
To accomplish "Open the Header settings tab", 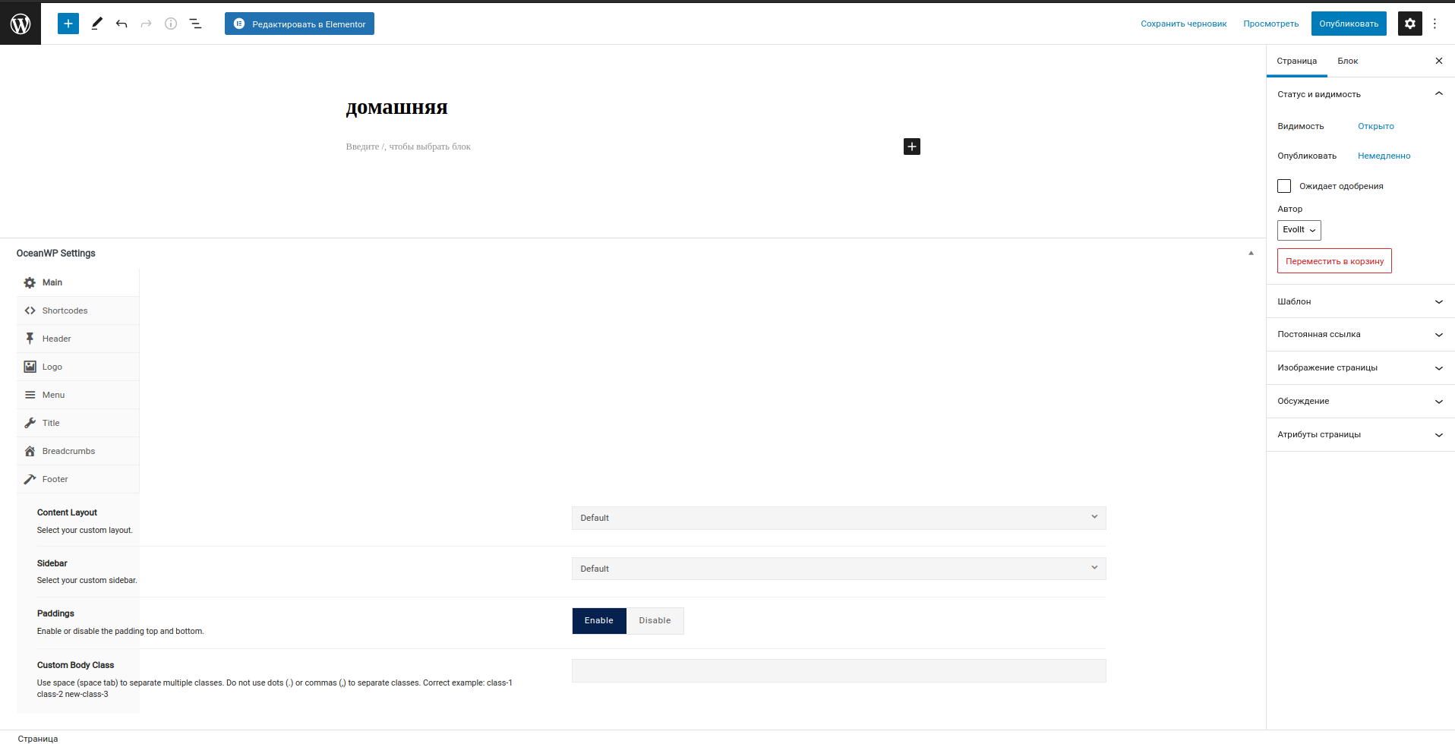I will point(77,339).
